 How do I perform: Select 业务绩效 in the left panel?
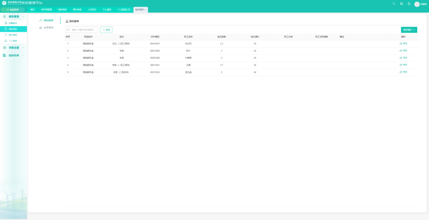click(48, 27)
